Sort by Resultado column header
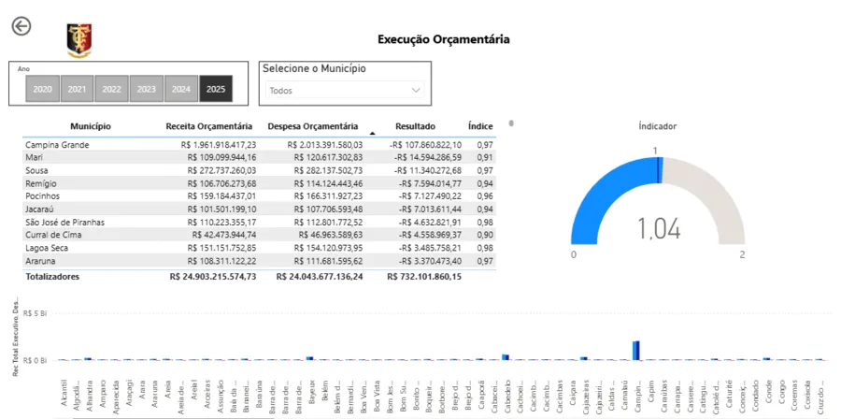This screenshot has width=841, height=419. 415,125
